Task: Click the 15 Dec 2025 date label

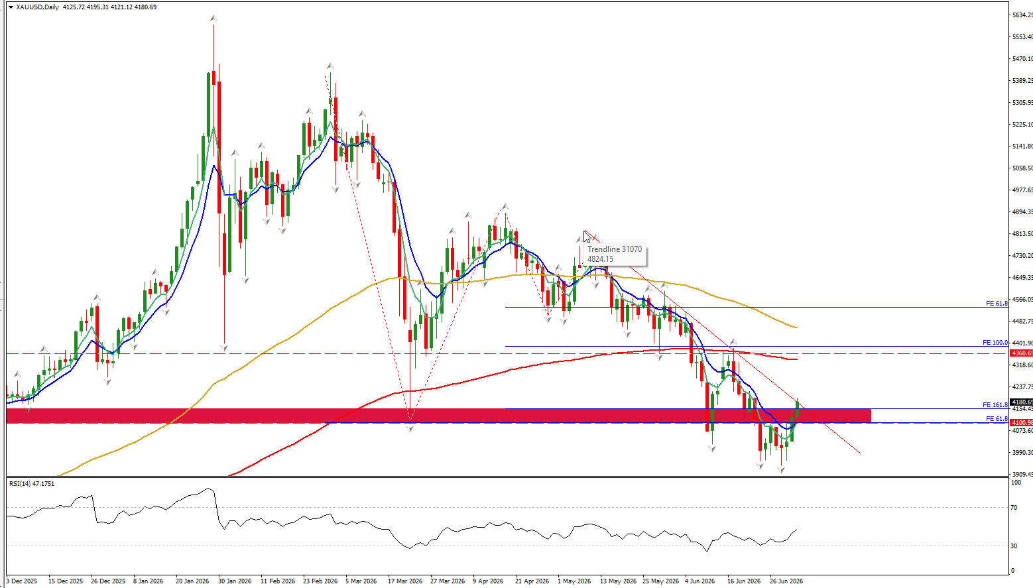Action: (x=66, y=581)
